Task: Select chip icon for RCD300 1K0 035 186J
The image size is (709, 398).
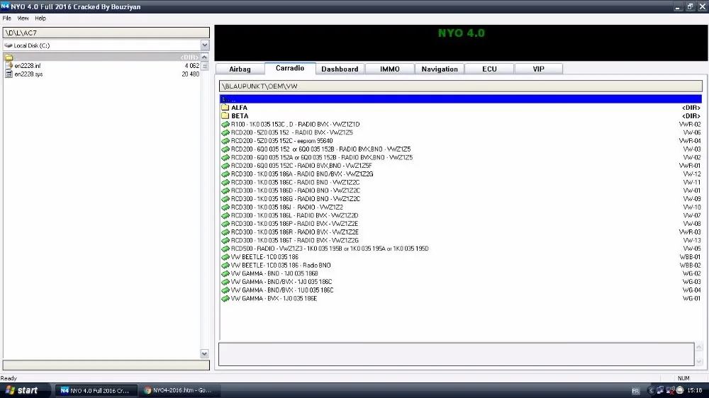Action: [x=225, y=207]
